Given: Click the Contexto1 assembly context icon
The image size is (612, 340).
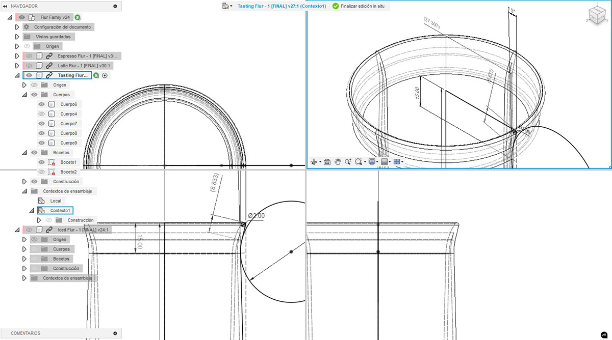Looking at the screenshot, I should [41, 210].
